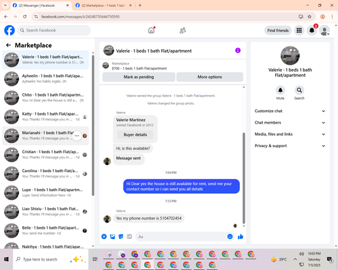Choose a sticker from the sticker icon
Image resolution: width=338 pixels, height=270 pixels.
coord(121,236)
